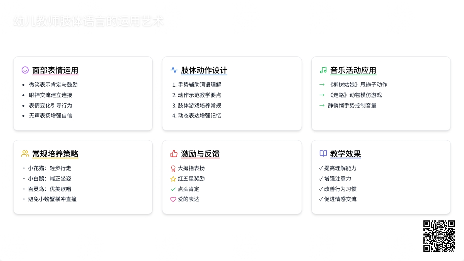The height and width of the screenshot is (261, 464).
Task: Click the text 爱的表达
Action: pyautogui.click(x=188, y=199)
